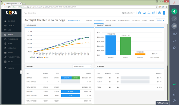
Task: Open Contacts in the sidebar
Action: pos(11,25)
